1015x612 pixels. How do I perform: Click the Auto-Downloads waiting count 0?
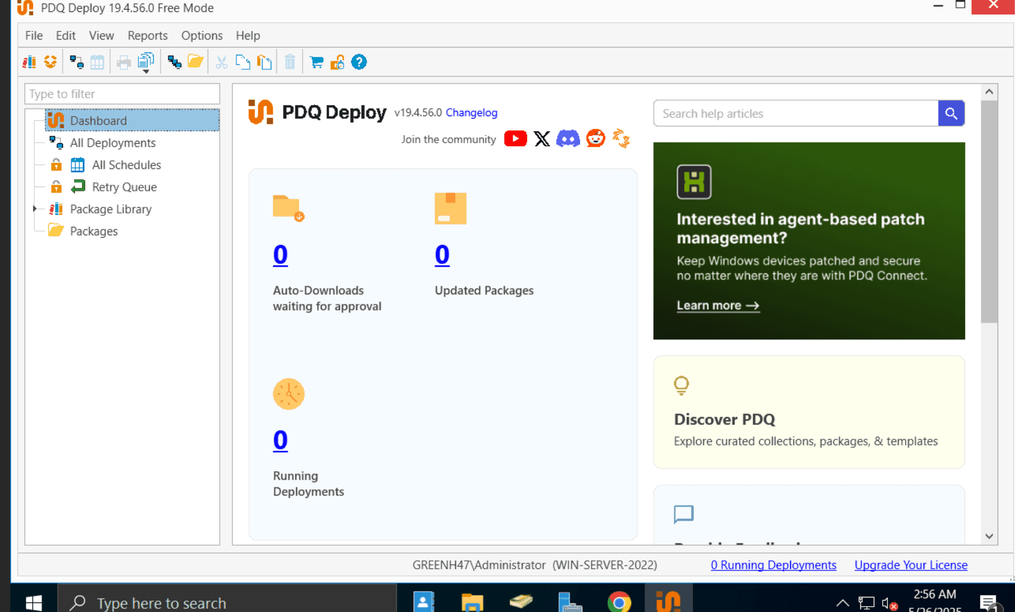280,255
